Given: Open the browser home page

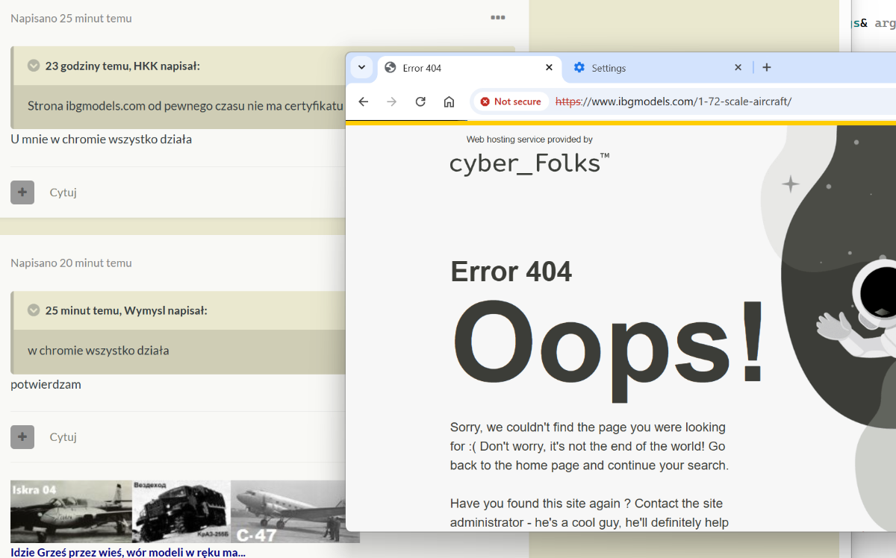Looking at the screenshot, I should tap(449, 101).
